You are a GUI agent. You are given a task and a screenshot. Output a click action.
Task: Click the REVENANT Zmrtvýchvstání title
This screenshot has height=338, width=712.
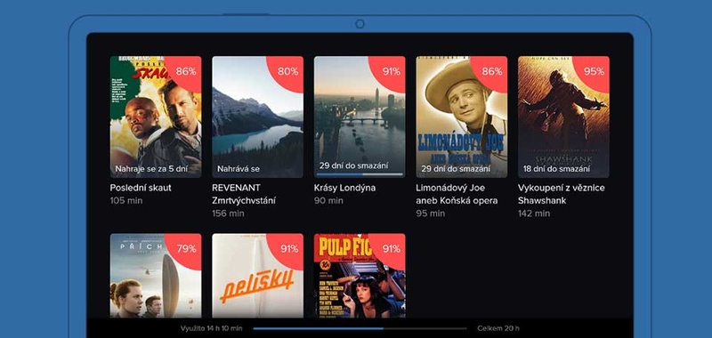click(244, 194)
